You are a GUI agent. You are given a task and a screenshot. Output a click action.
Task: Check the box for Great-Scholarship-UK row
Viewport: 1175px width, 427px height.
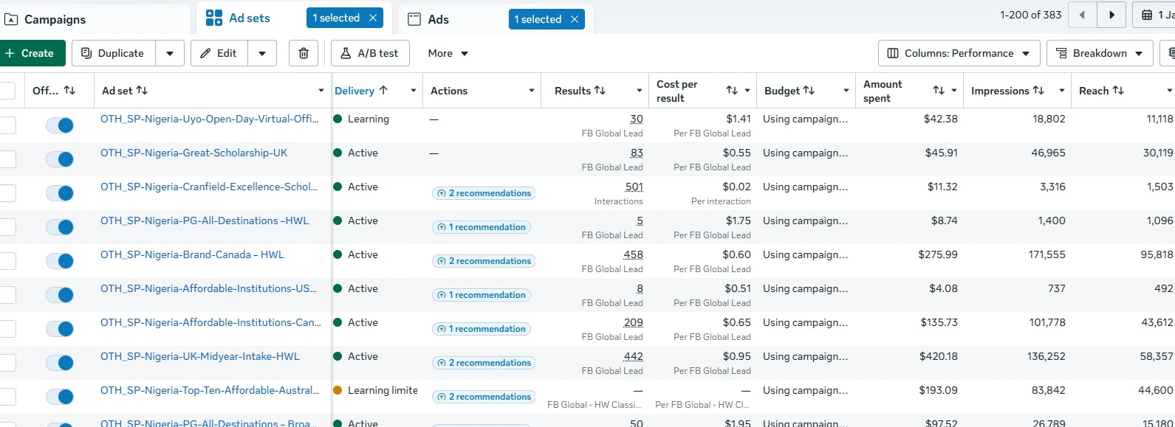7,159
